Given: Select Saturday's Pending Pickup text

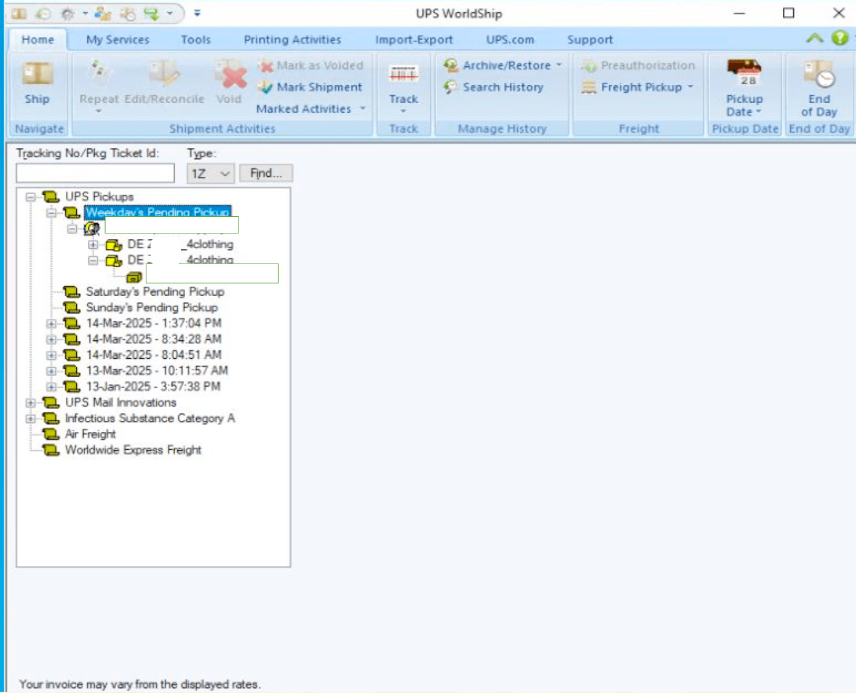Looking at the screenshot, I should pyautogui.click(x=155, y=292).
